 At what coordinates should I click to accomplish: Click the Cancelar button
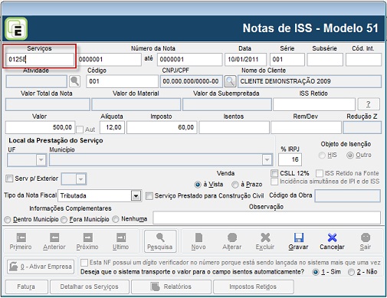click(332, 241)
